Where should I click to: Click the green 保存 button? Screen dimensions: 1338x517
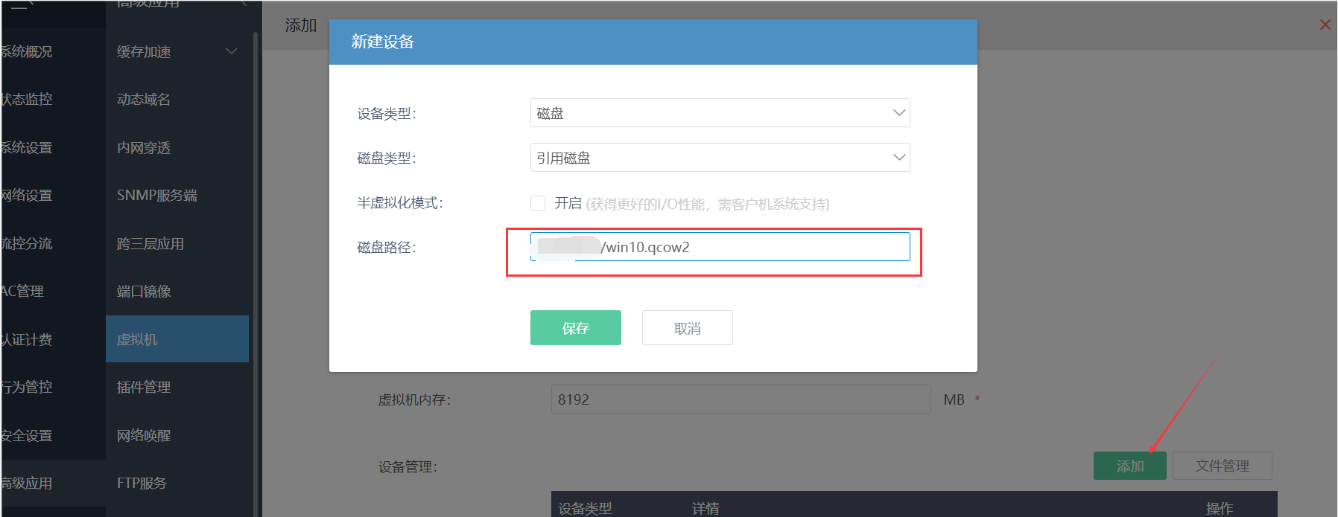click(x=576, y=328)
